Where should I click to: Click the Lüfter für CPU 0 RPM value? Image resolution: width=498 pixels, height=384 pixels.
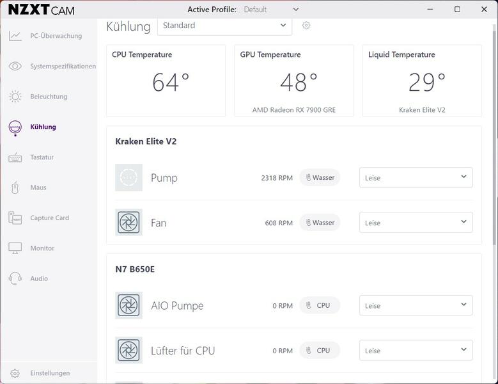coord(283,351)
